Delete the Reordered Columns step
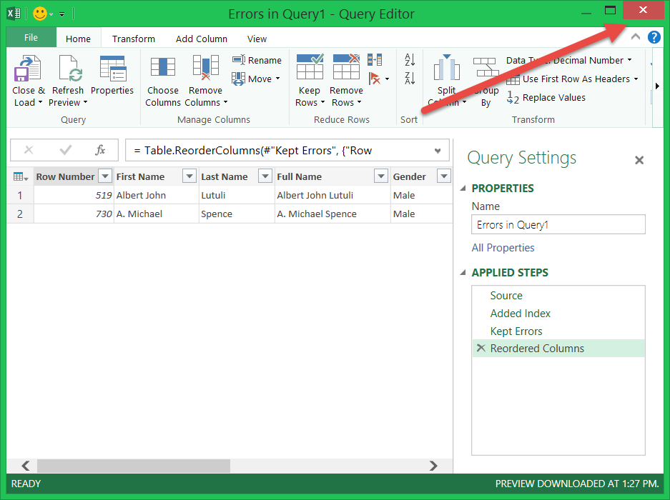 click(481, 349)
